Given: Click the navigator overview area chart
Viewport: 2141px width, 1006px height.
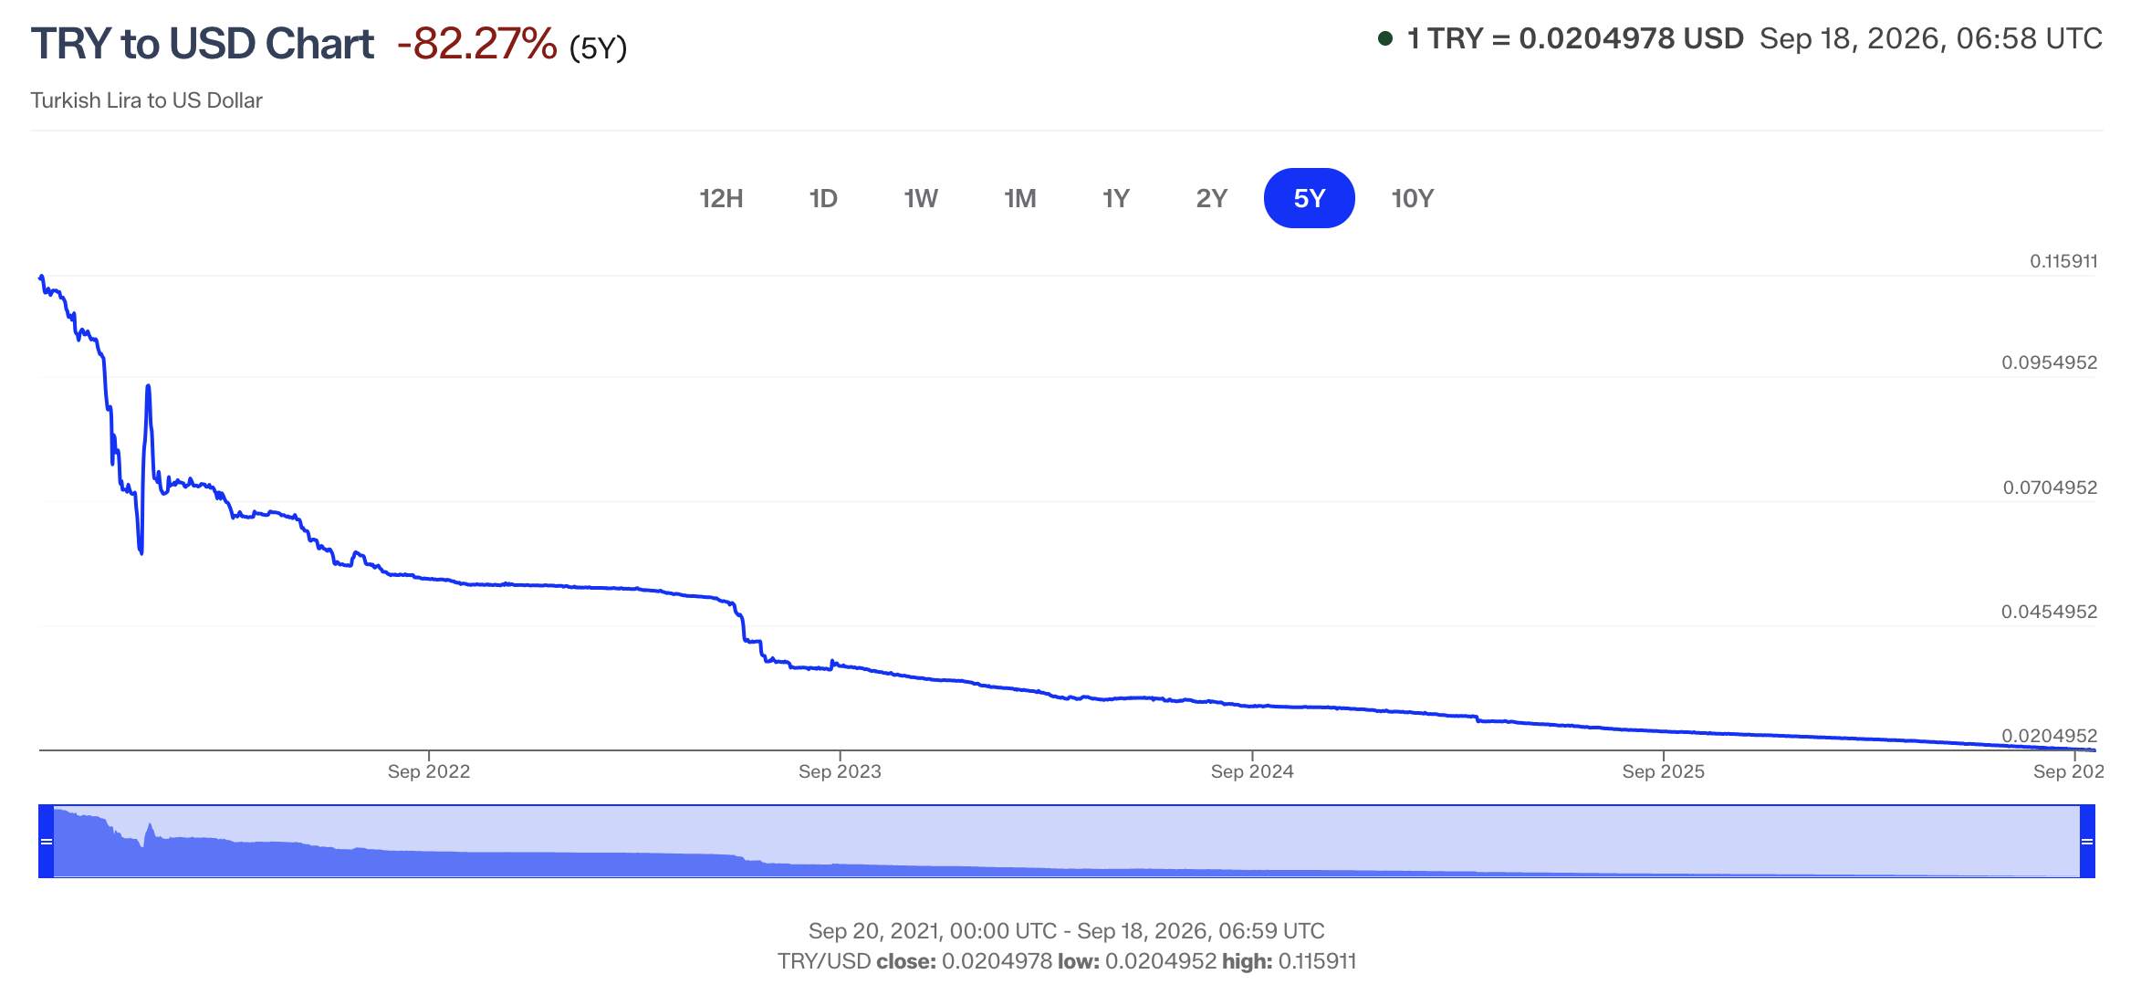Looking at the screenshot, I should coord(1067,841).
